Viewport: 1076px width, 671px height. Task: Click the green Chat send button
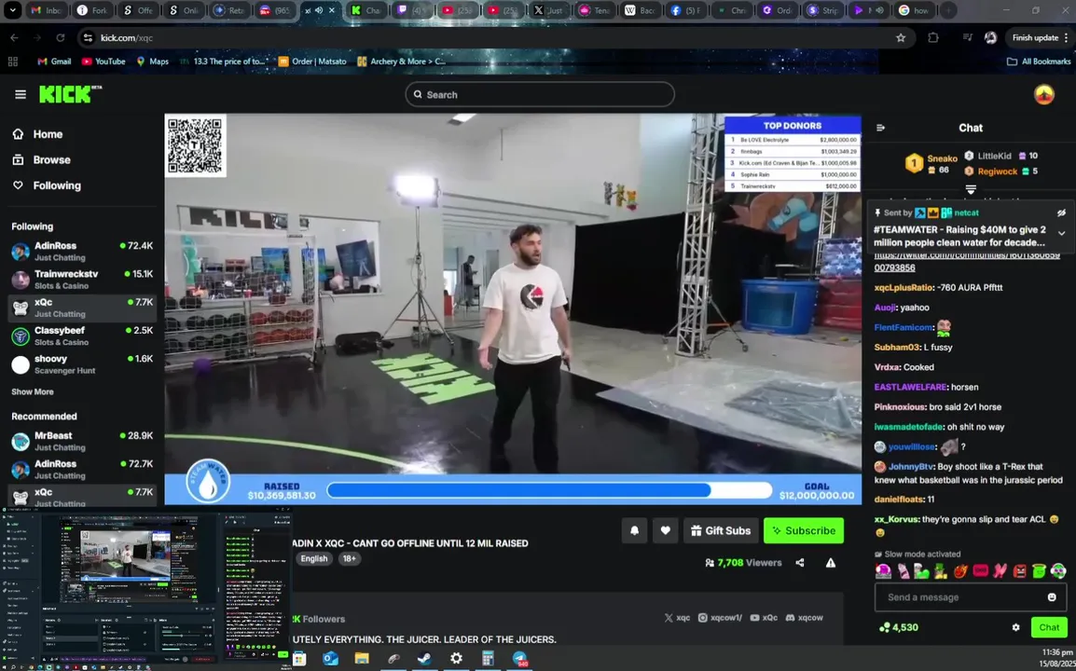pos(1049,627)
